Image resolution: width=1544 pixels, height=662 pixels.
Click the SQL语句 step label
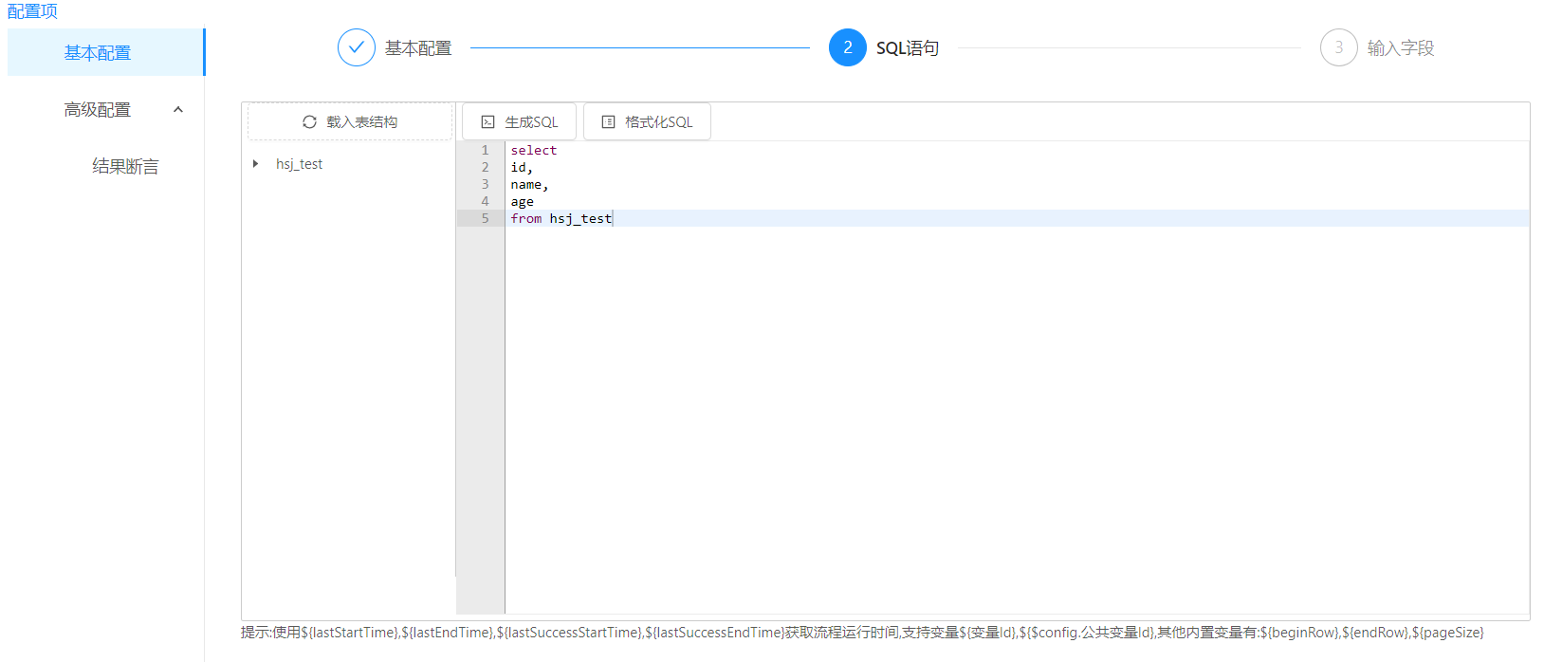(907, 48)
